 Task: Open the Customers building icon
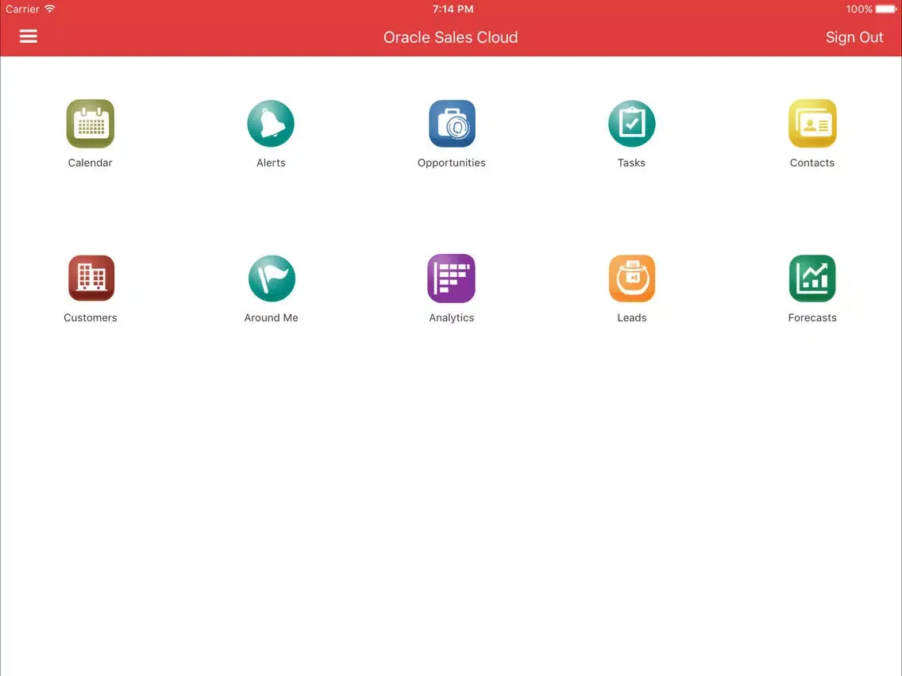[x=91, y=278]
